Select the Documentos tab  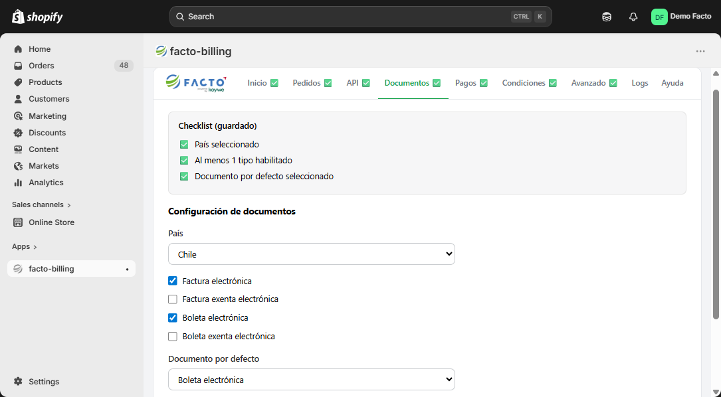tap(413, 83)
